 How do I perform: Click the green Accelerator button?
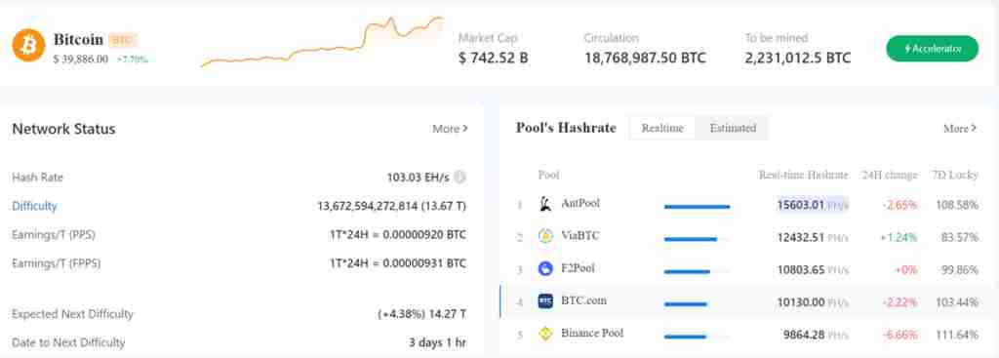click(x=932, y=49)
